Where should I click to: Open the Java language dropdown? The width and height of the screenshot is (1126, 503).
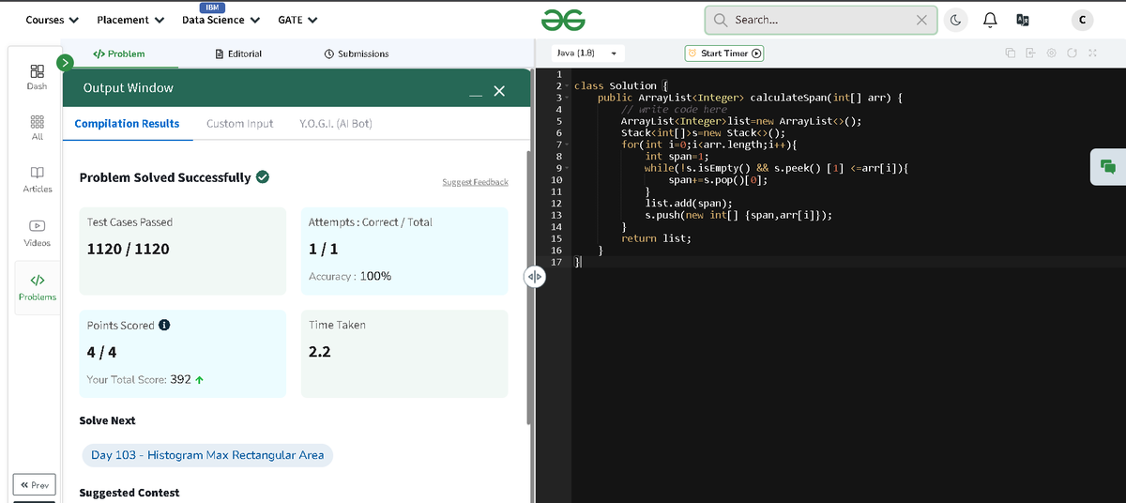click(586, 53)
